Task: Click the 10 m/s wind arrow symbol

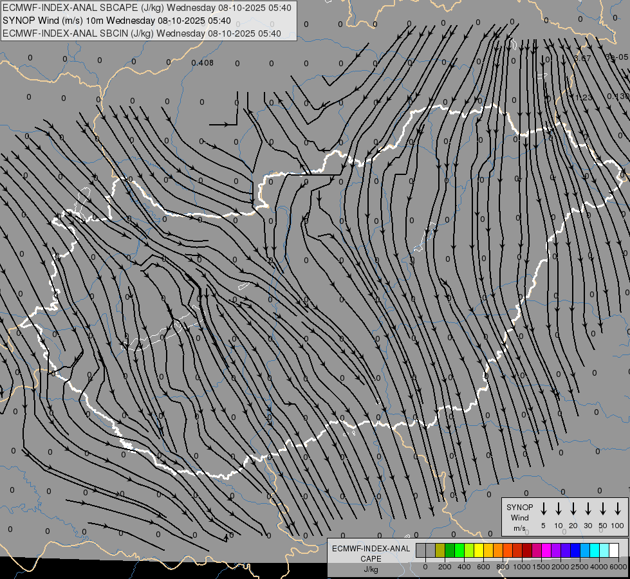Action: (559, 509)
